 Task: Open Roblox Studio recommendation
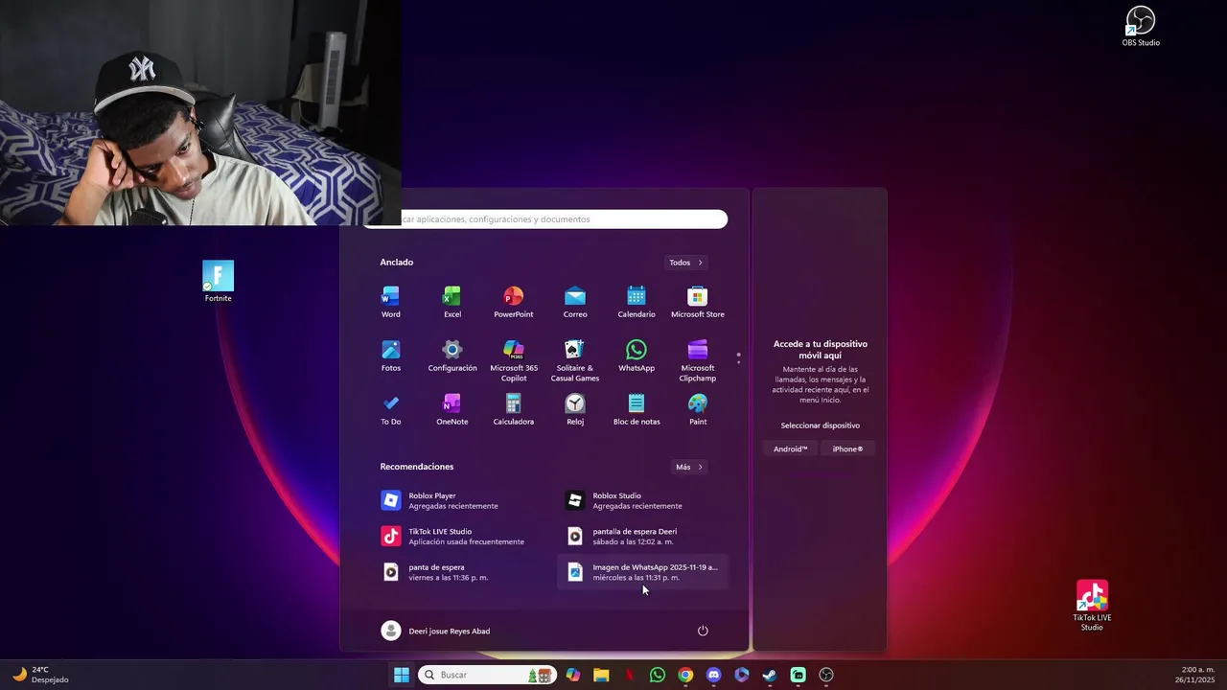(x=642, y=500)
